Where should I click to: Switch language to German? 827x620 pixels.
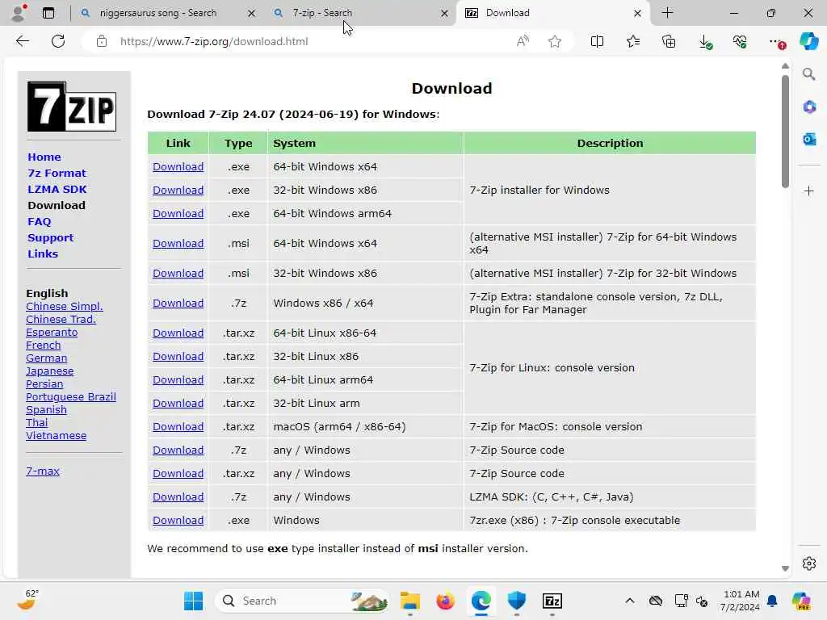[x=46, y=358]
